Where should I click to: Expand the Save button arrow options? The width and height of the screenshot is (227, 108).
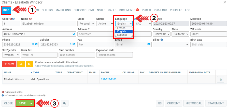(x=31, y=103)
